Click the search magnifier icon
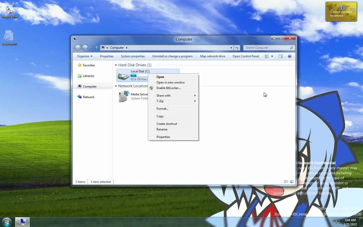 pos(292,48)
